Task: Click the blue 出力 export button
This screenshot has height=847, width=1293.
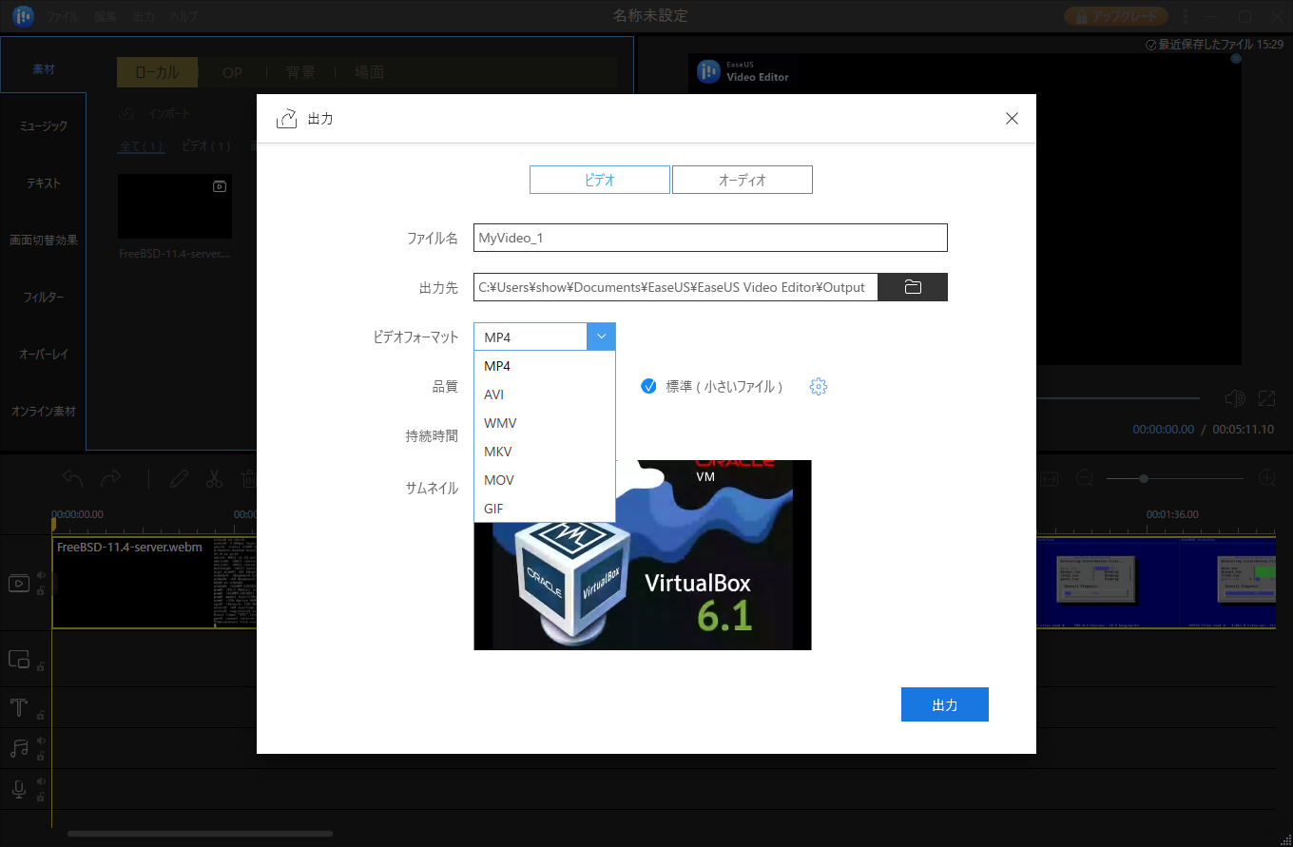Action: tap(945, 704)
